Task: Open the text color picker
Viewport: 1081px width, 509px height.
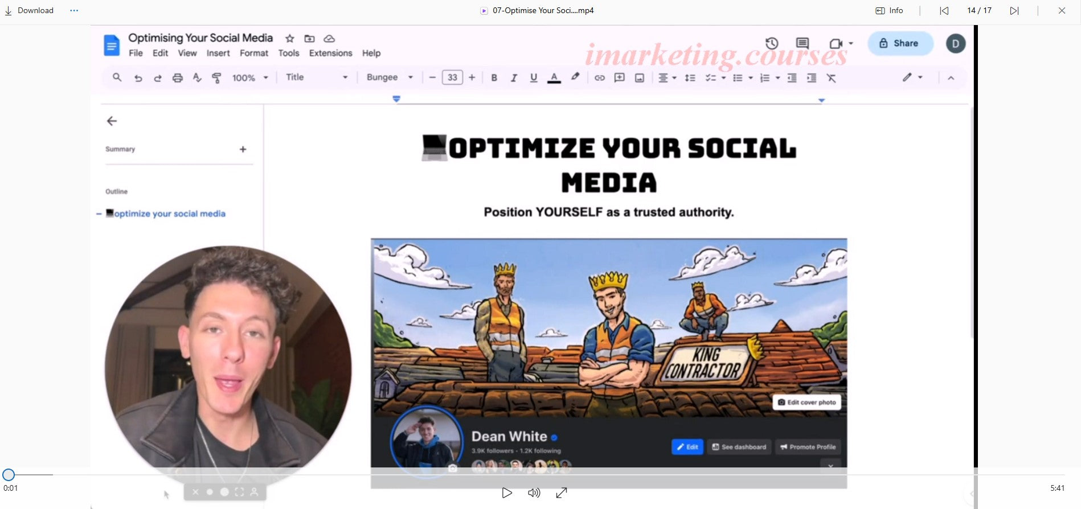Action: tap(554, 78)
